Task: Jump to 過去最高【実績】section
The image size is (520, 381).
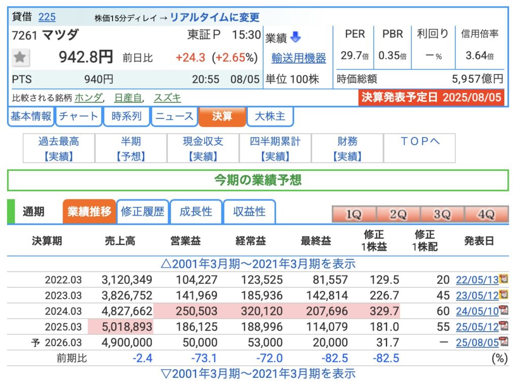Action: 59,149
